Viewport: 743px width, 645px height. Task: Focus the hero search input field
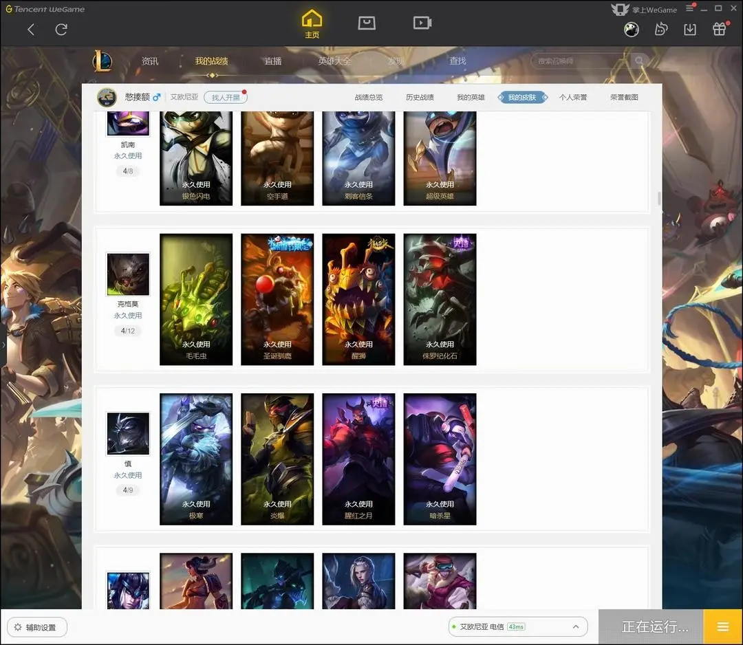click(x=581, y=61)
